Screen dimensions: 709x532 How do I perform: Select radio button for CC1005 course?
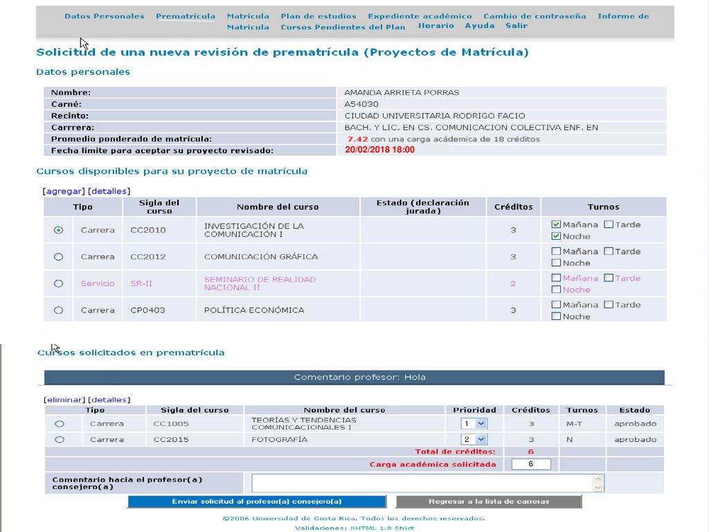pyautogui.click(x=60, y=424)
